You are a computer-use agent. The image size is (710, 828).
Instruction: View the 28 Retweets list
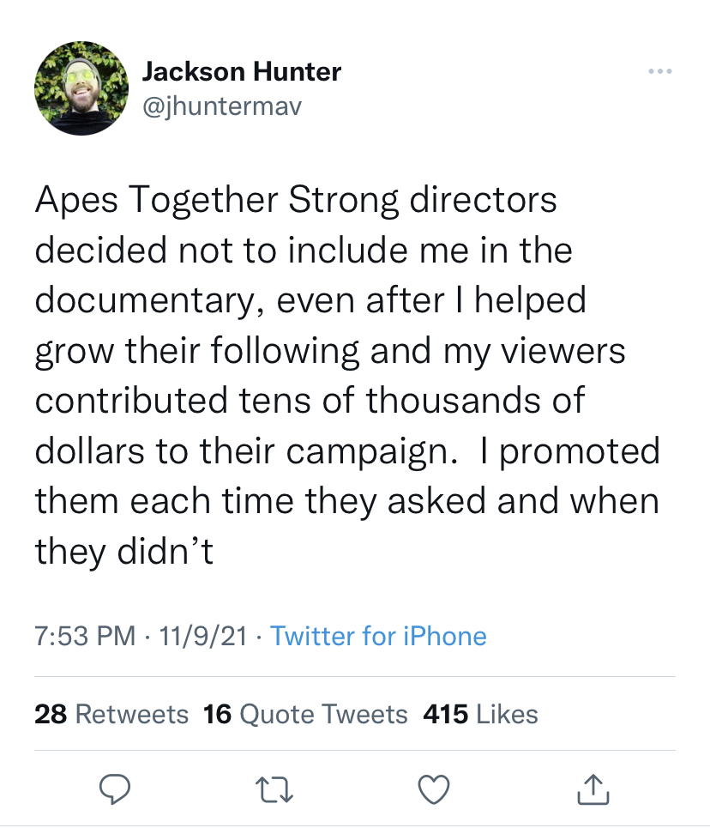click(x=111, y=714)
